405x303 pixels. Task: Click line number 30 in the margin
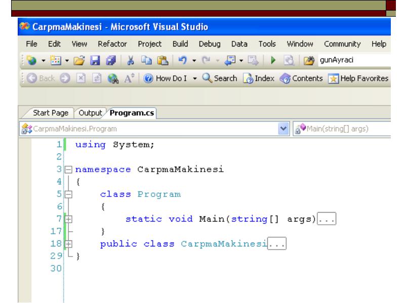click(56, 268)
